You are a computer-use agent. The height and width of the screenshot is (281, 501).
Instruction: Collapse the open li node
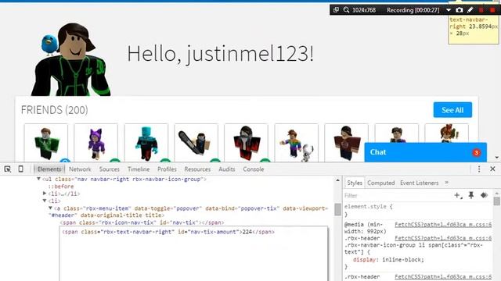(45, 201)
